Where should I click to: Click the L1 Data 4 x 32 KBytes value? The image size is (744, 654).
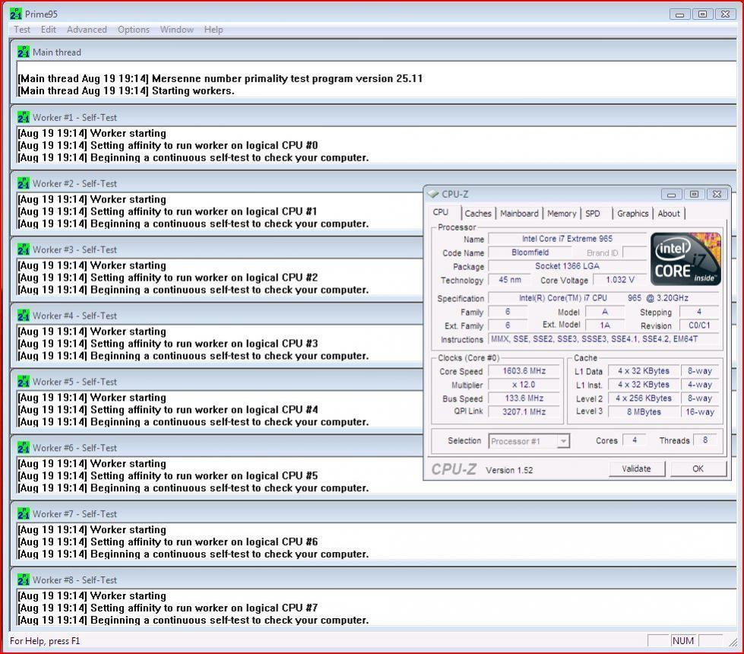644,370
